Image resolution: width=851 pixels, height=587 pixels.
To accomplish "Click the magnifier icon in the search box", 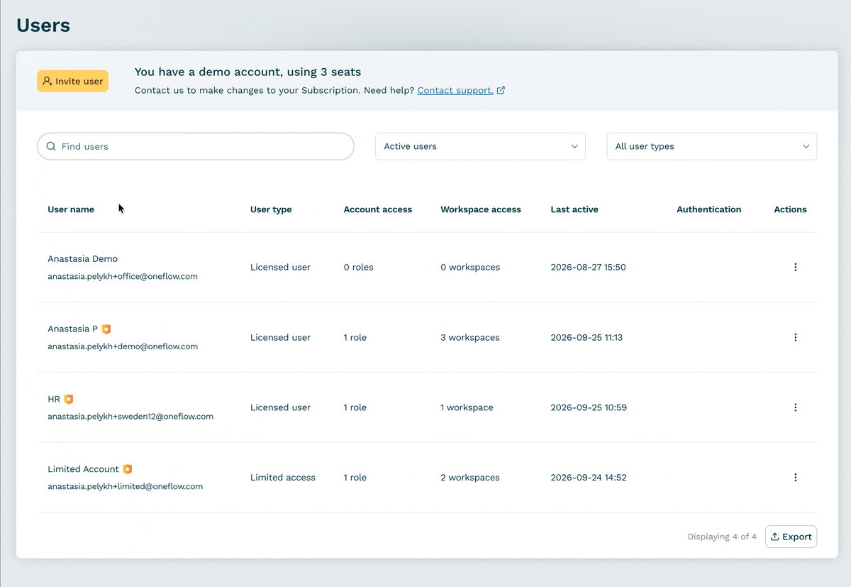I will (51, 146).
